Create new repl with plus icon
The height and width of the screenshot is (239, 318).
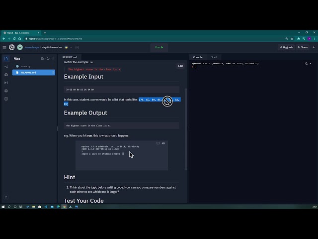pos(314,47)
